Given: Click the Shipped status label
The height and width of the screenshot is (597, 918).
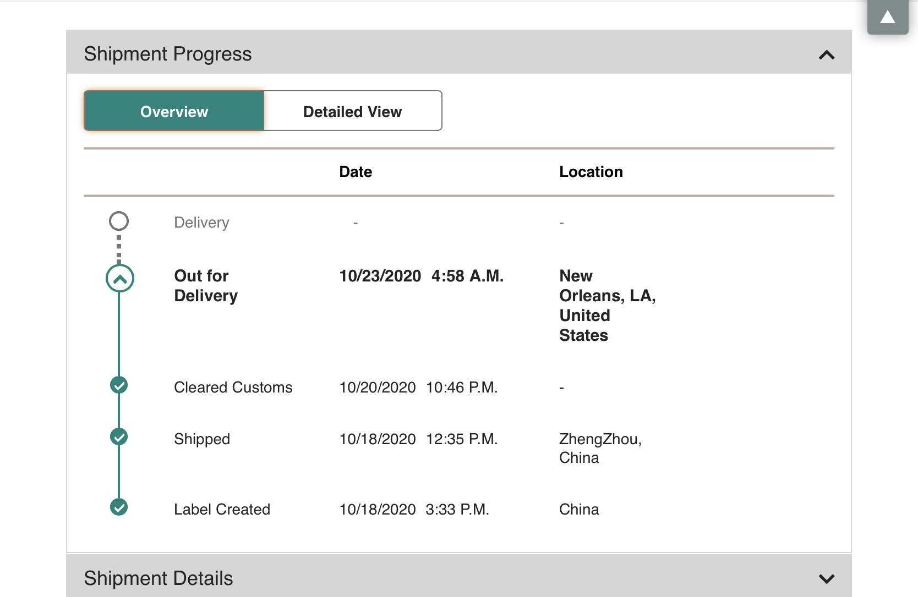Looking at the screenshot, I should tap(202, 439).
